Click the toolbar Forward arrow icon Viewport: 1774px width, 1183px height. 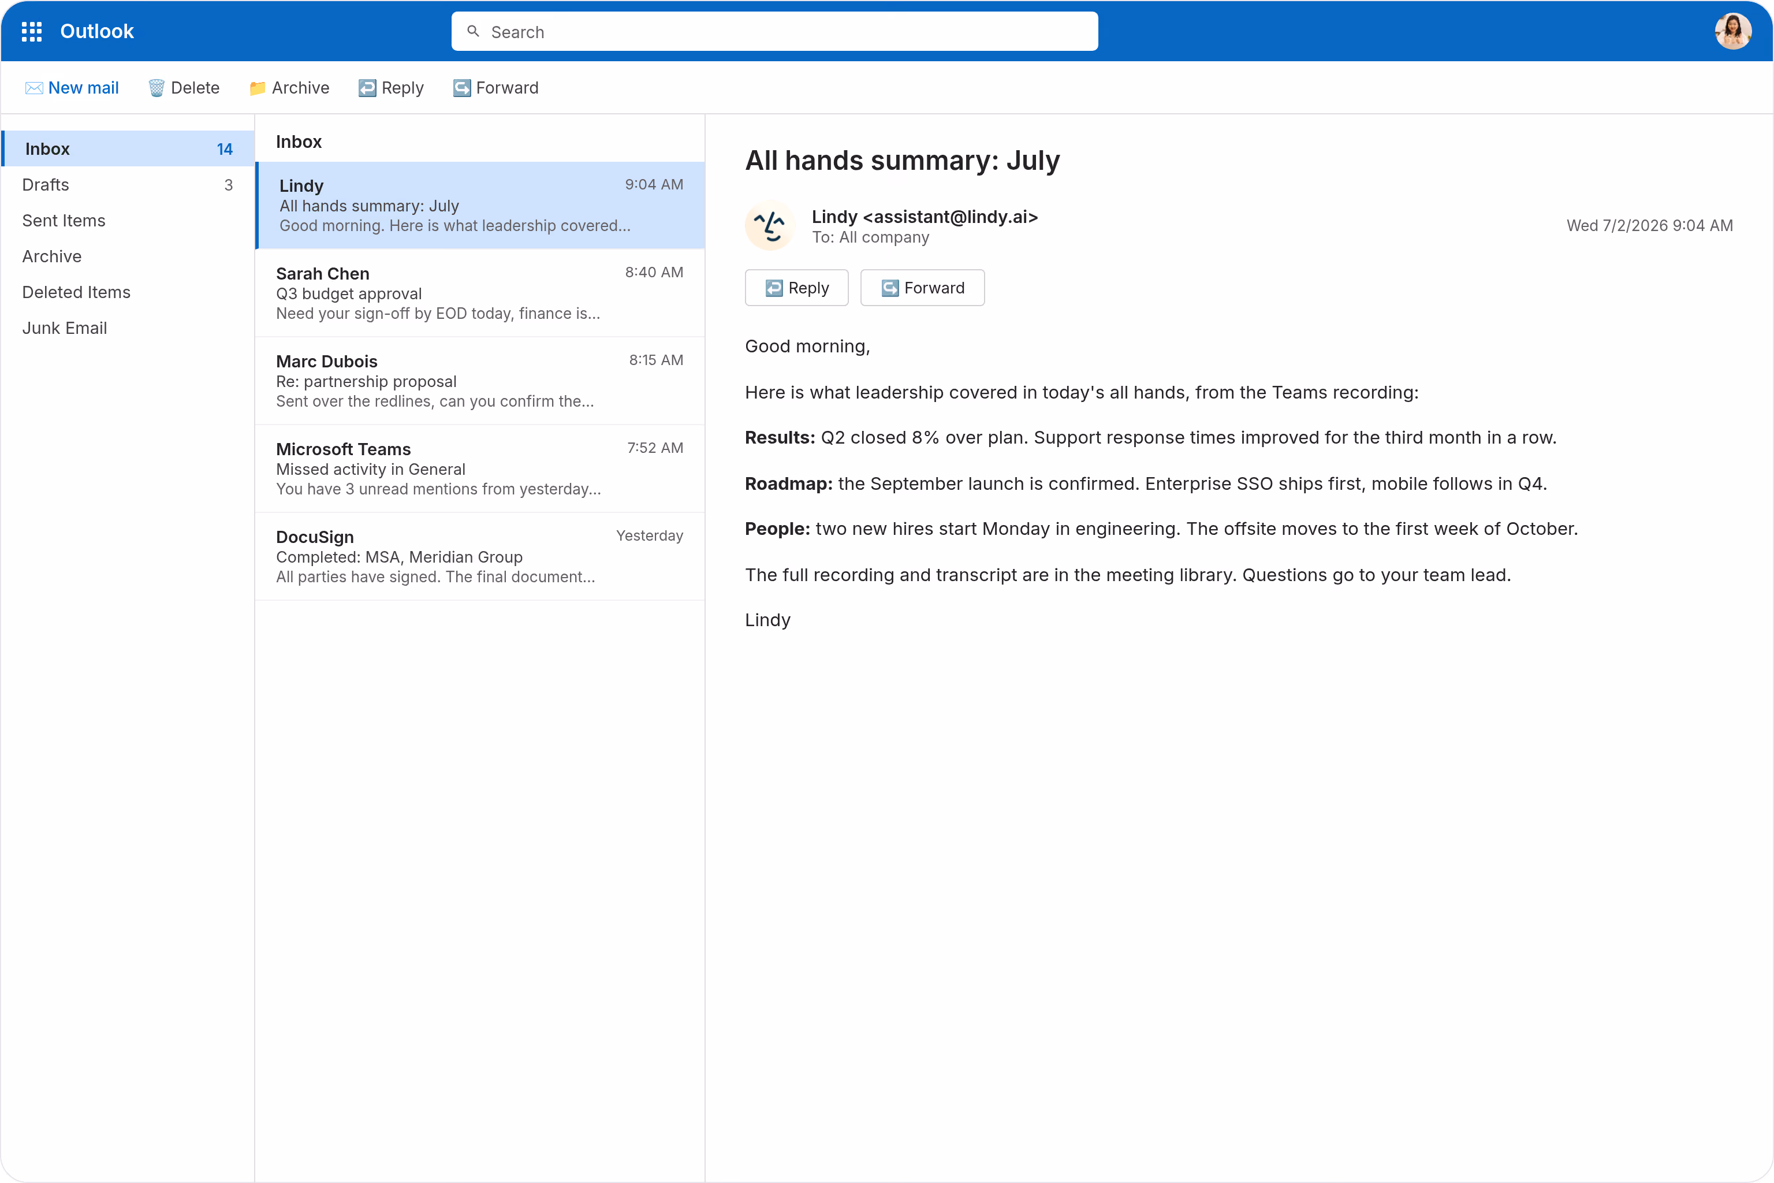pyautogui.click(x=461, y=88)
